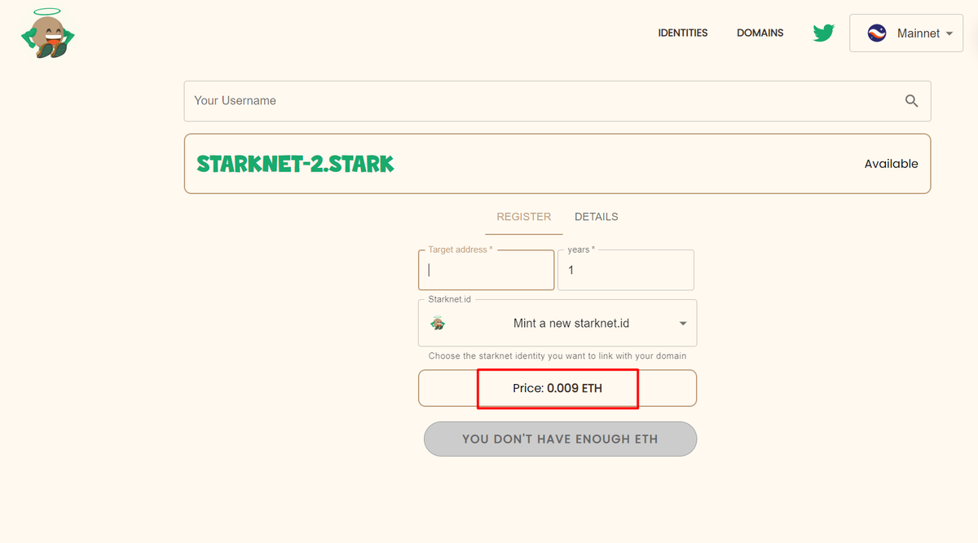Expand the Starknet.id identity dropdown arrow
This screenshot has width=978, height=543.
click(x=683, y=324)
